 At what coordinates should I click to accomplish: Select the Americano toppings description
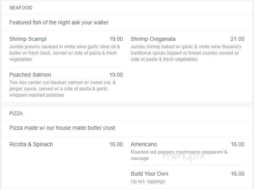179,155
